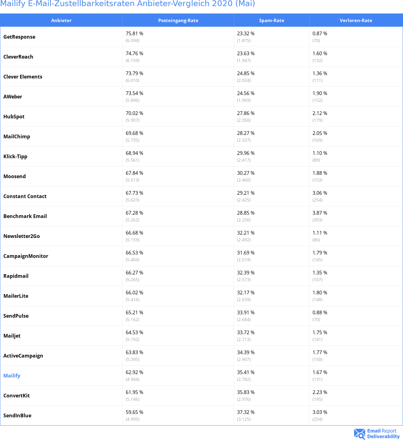Click the Email Report Deliverability logo icon
403x440 pixels.
coord(359,434)
